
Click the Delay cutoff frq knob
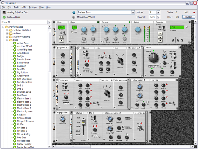[x=84, y=30]
